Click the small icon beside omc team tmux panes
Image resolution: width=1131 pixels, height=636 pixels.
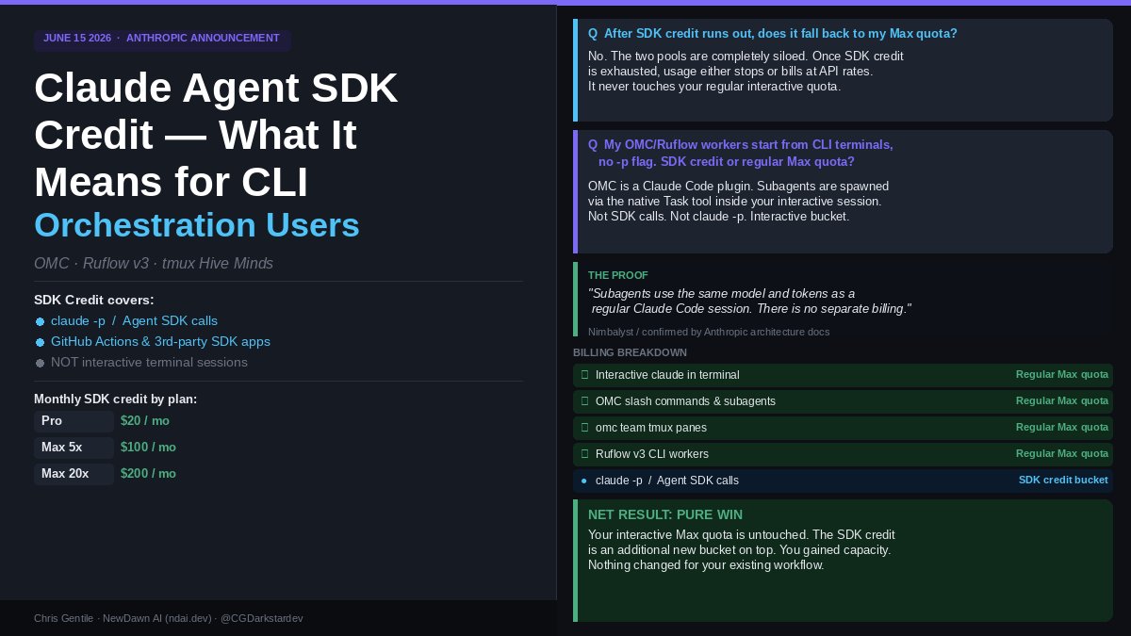[584, 428]
